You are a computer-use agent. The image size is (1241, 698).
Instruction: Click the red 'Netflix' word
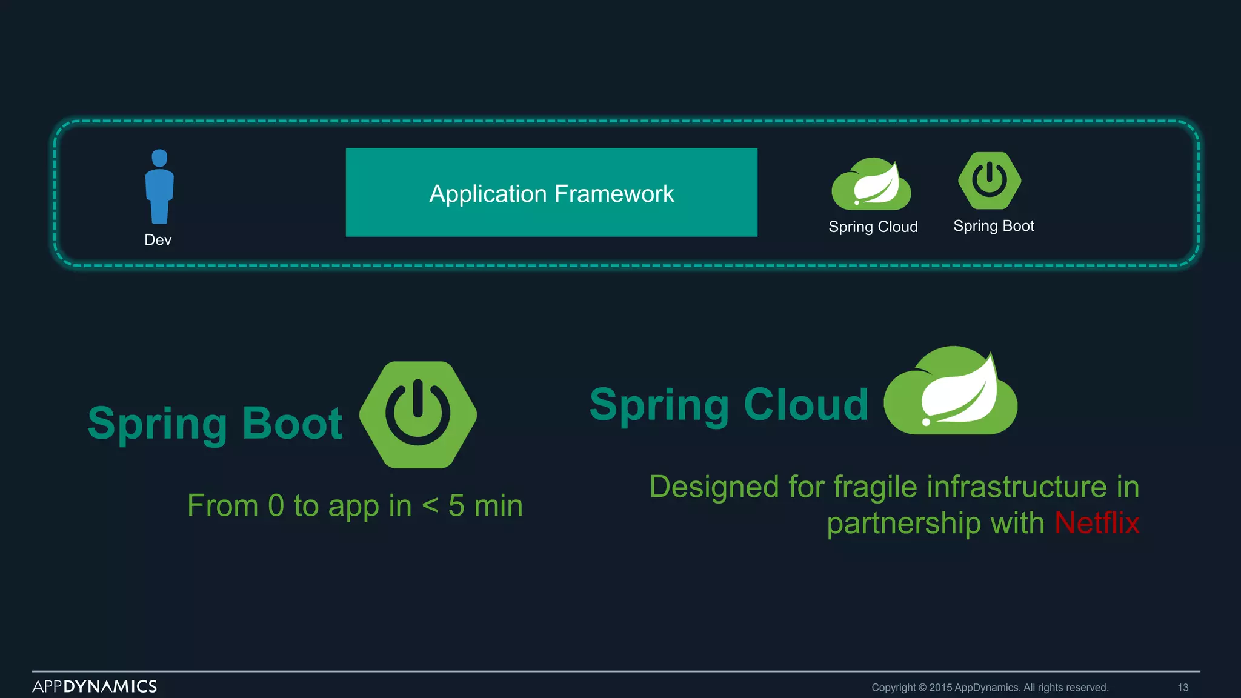pos(1097,523)
